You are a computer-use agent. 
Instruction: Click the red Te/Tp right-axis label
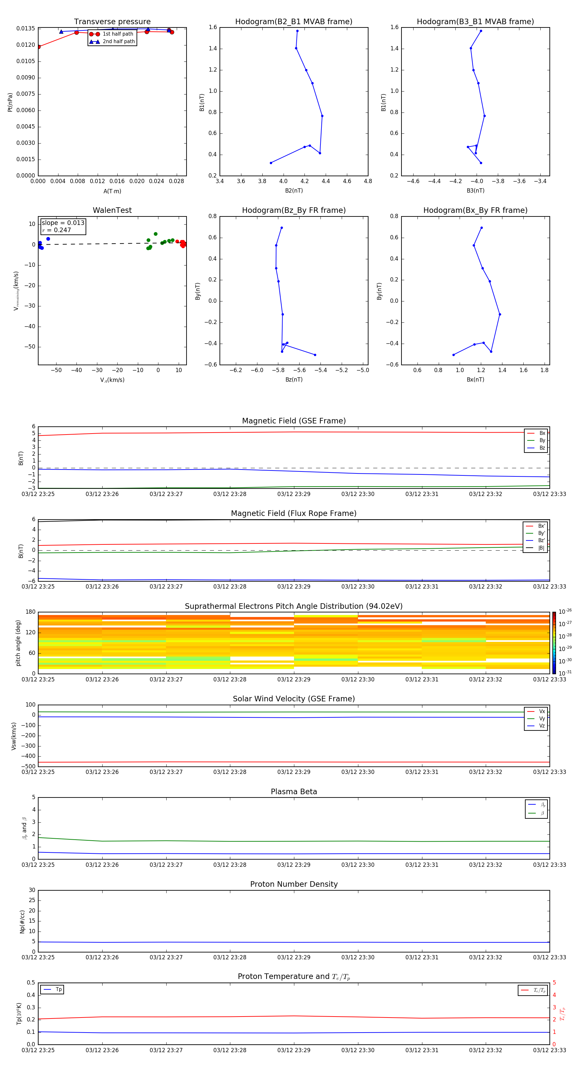(562, 1014)
